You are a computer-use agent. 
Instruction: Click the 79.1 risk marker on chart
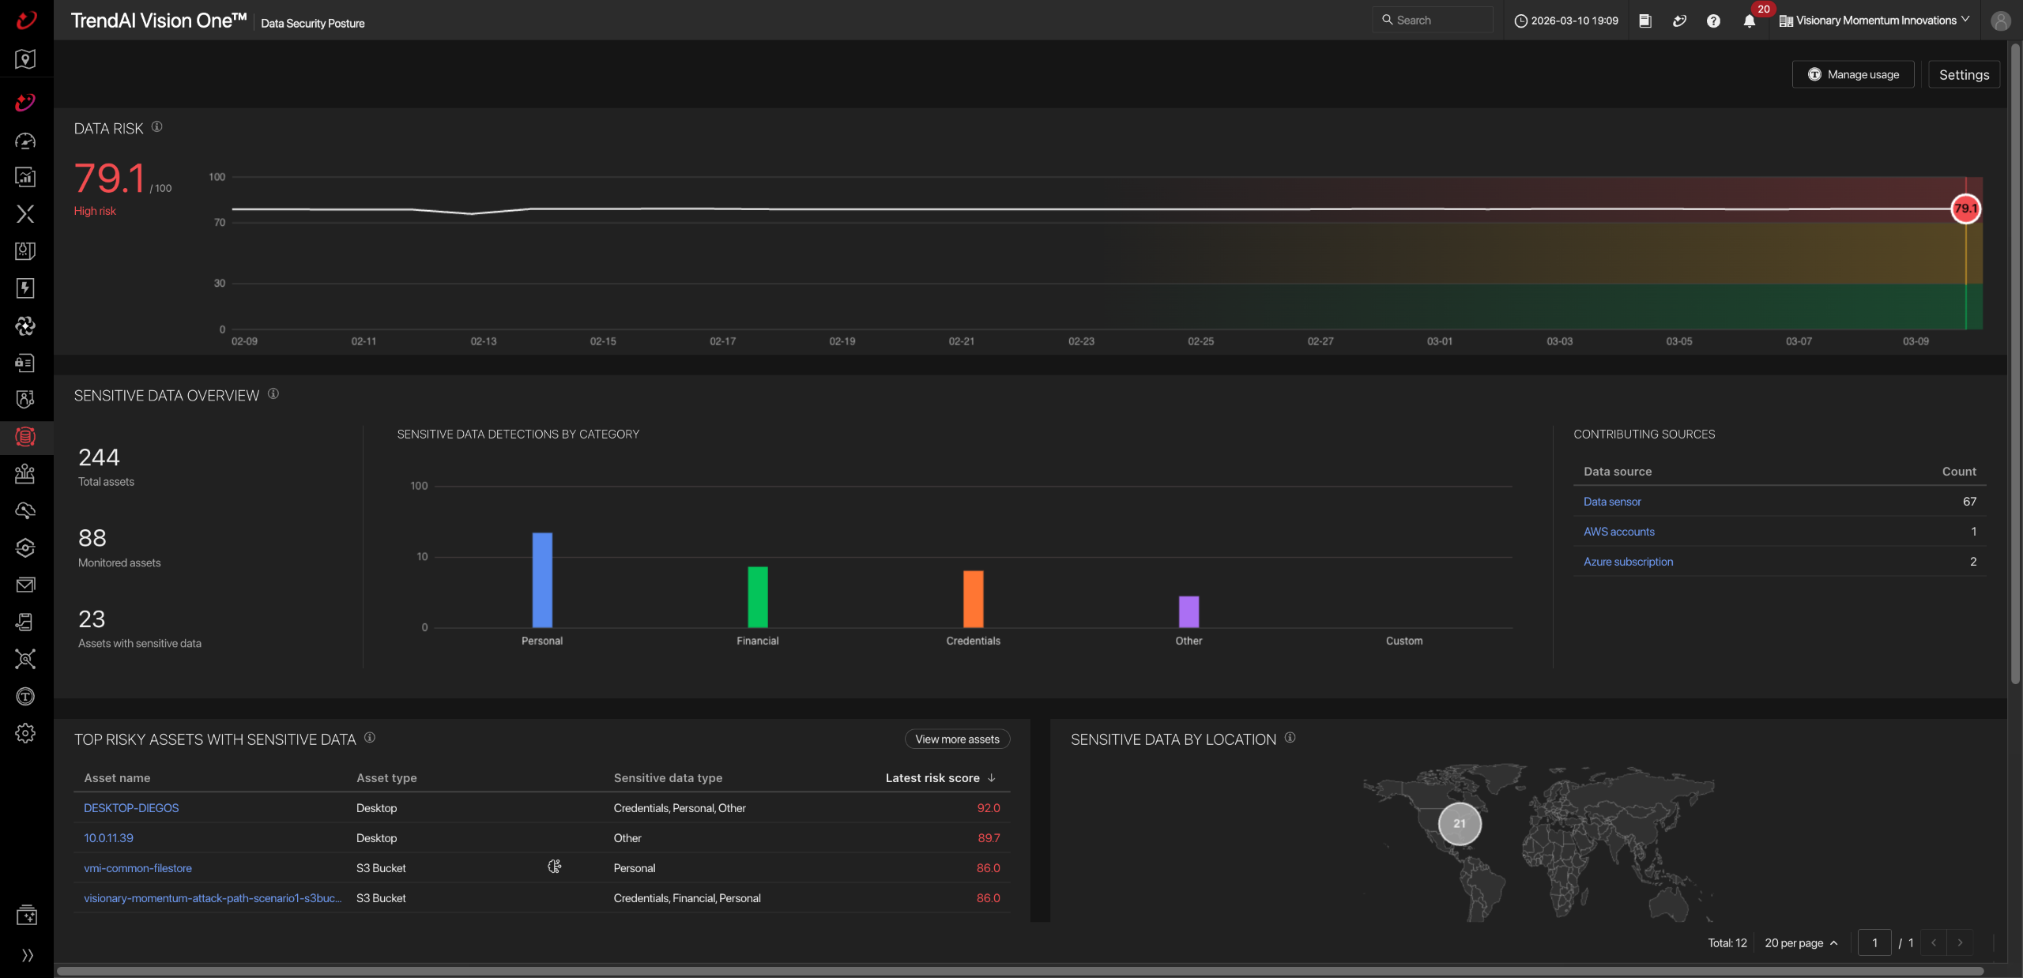[1965, 209]
